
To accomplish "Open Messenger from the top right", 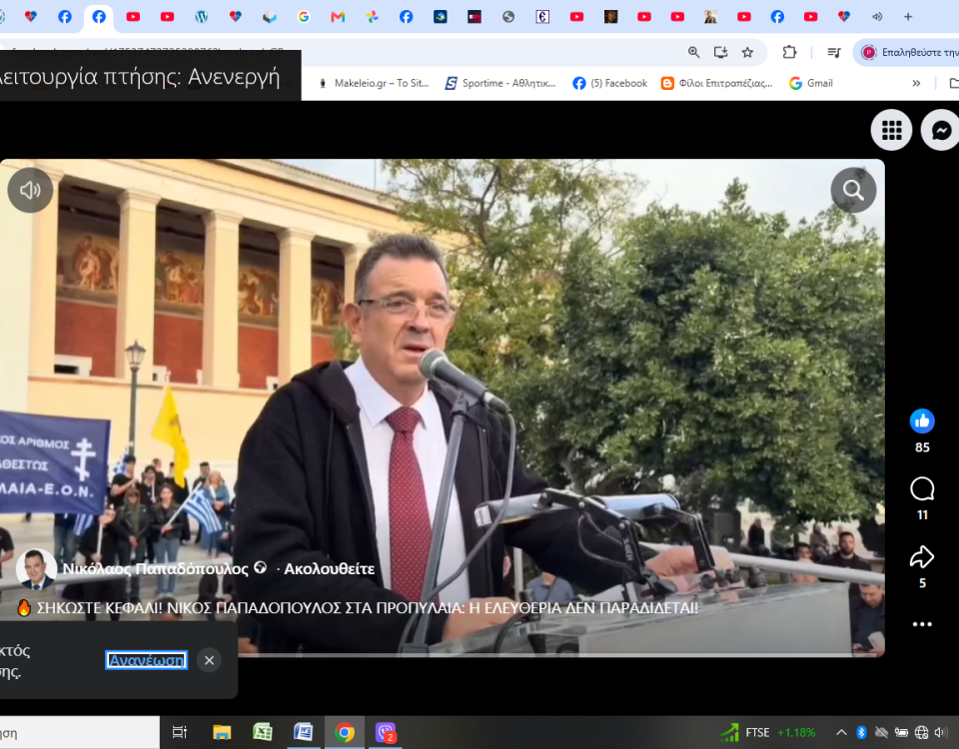I will pyautogui.click(x=941, y=130).
